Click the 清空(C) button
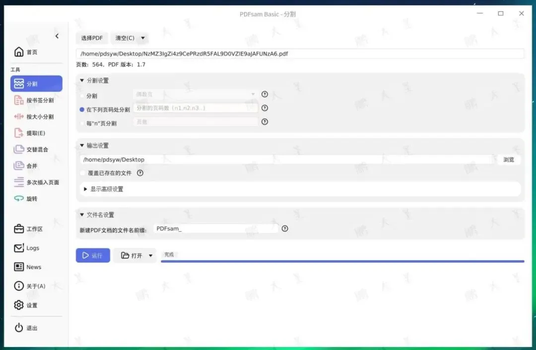 125,38
